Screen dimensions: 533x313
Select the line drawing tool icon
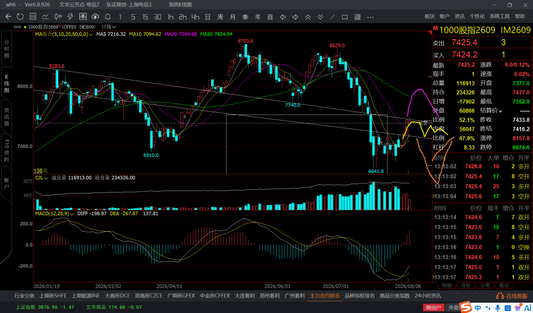[333, 17]
